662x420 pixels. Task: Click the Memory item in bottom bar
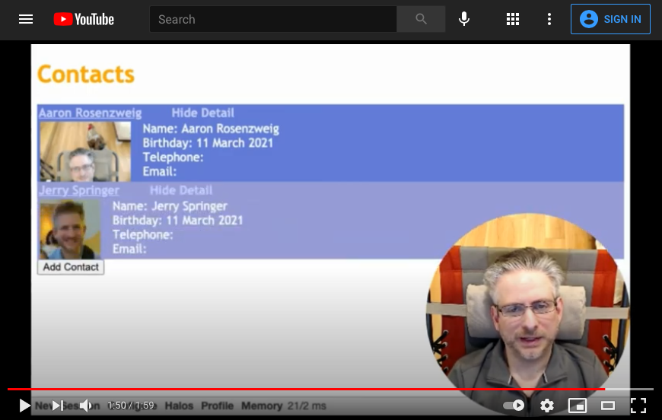(x=262, y=406)
